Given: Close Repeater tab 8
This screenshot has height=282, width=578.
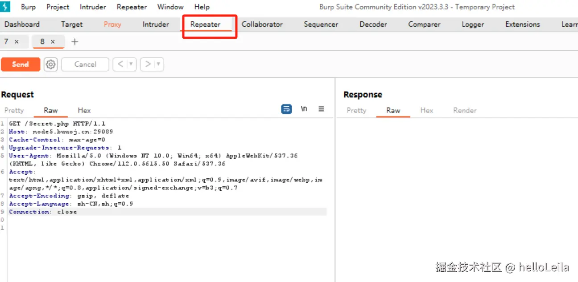Looking at the screenshot, I should tap(53, 42).
